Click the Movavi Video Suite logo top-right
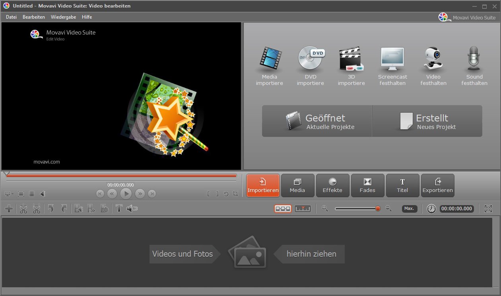Image resolution: width=501 pixels, height=296 pixels. point(467,17)
